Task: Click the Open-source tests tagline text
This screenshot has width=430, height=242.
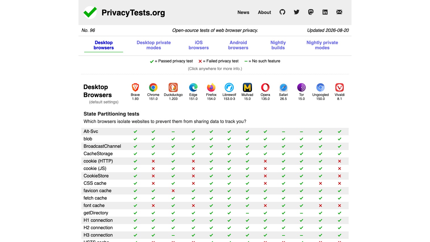Action: click(x=215, y=30)
